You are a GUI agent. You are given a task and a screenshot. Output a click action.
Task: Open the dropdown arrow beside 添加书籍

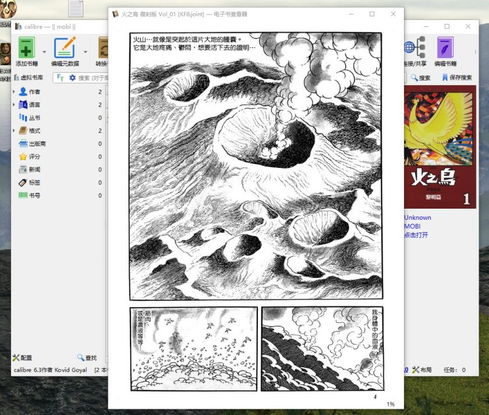click(x=44, y=51)
